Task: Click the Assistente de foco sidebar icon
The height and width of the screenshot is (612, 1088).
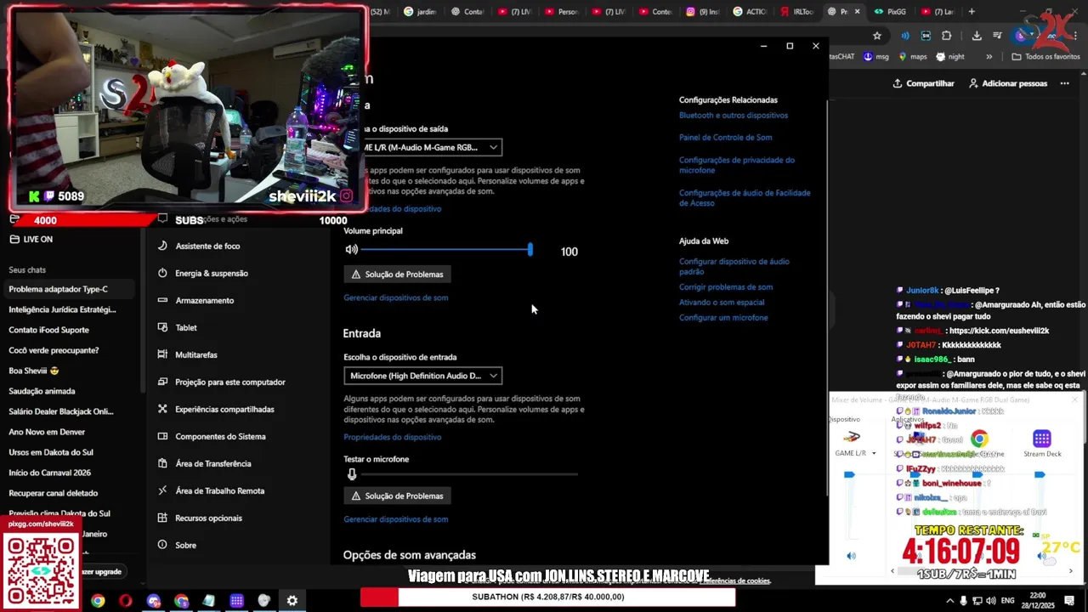Action: tap(162, 246)
